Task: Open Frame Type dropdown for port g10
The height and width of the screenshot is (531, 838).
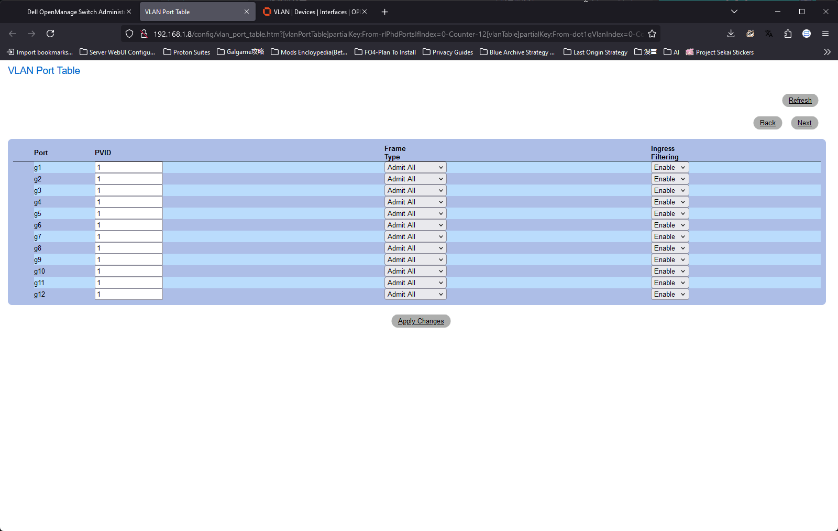Action: tap(415, 271)
